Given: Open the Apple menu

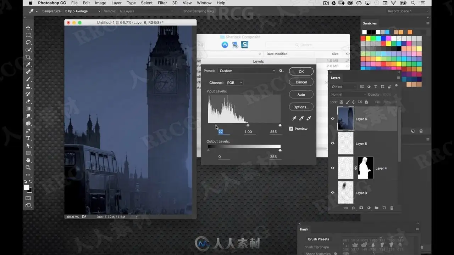Looking at the screenshot, I should pyautogui.click(x=31, y=3).
